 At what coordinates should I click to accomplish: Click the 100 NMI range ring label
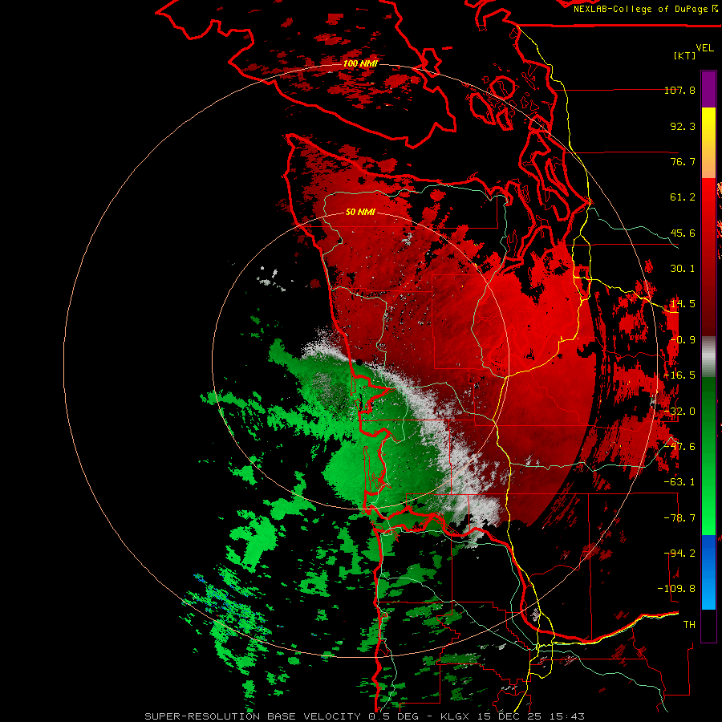coord(360,63)
